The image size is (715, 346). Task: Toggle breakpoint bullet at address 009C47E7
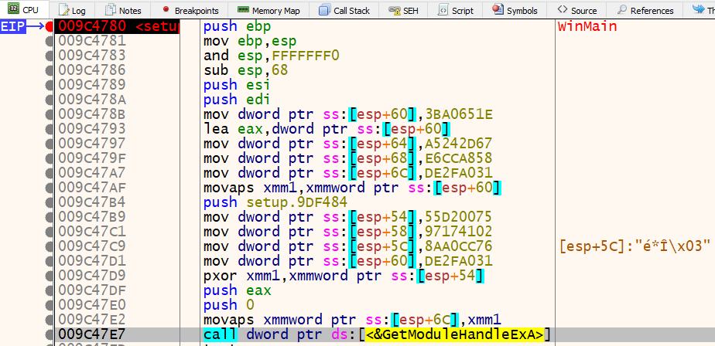pos(50,334)
